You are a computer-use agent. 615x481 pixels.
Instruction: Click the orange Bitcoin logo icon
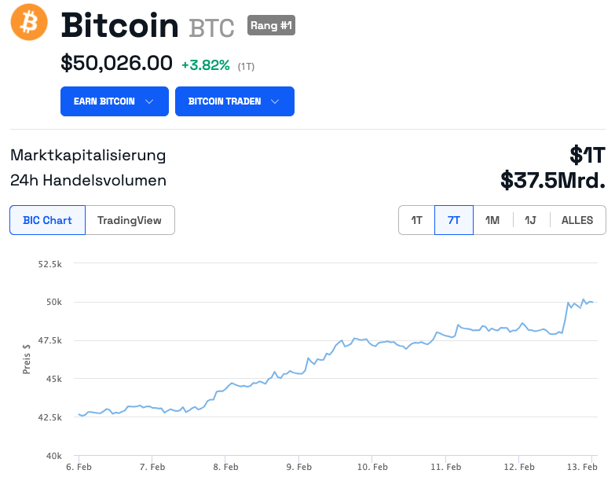[29, 23]
